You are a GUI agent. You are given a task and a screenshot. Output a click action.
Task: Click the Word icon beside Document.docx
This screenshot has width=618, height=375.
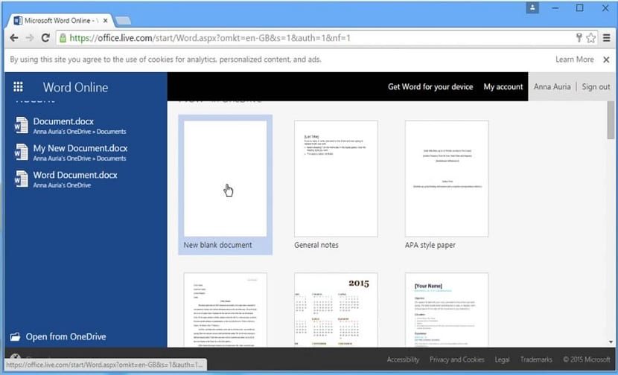click(22, 125)
